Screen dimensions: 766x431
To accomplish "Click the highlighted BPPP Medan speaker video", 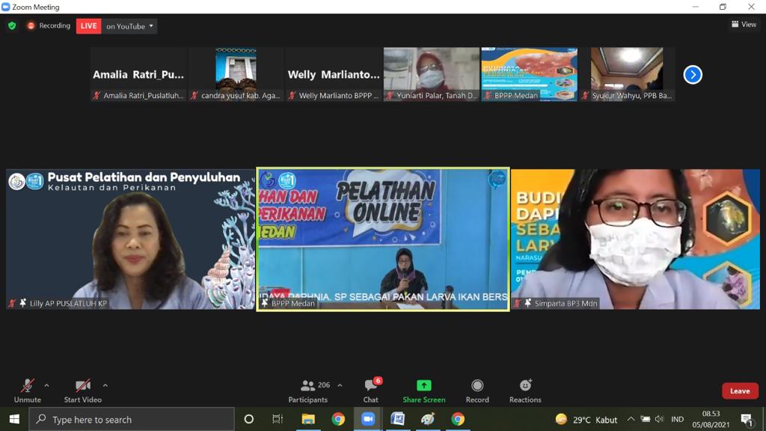I will [x=383, y=239].
